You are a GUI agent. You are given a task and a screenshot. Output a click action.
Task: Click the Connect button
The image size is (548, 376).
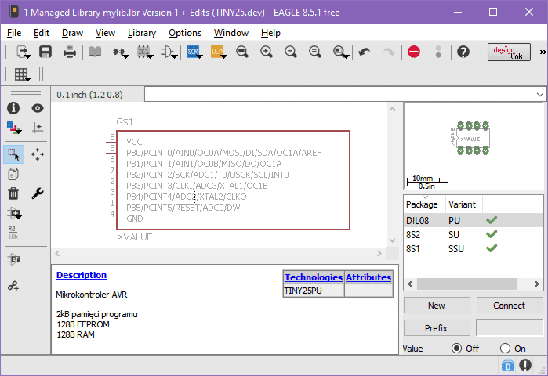[510, 305]
